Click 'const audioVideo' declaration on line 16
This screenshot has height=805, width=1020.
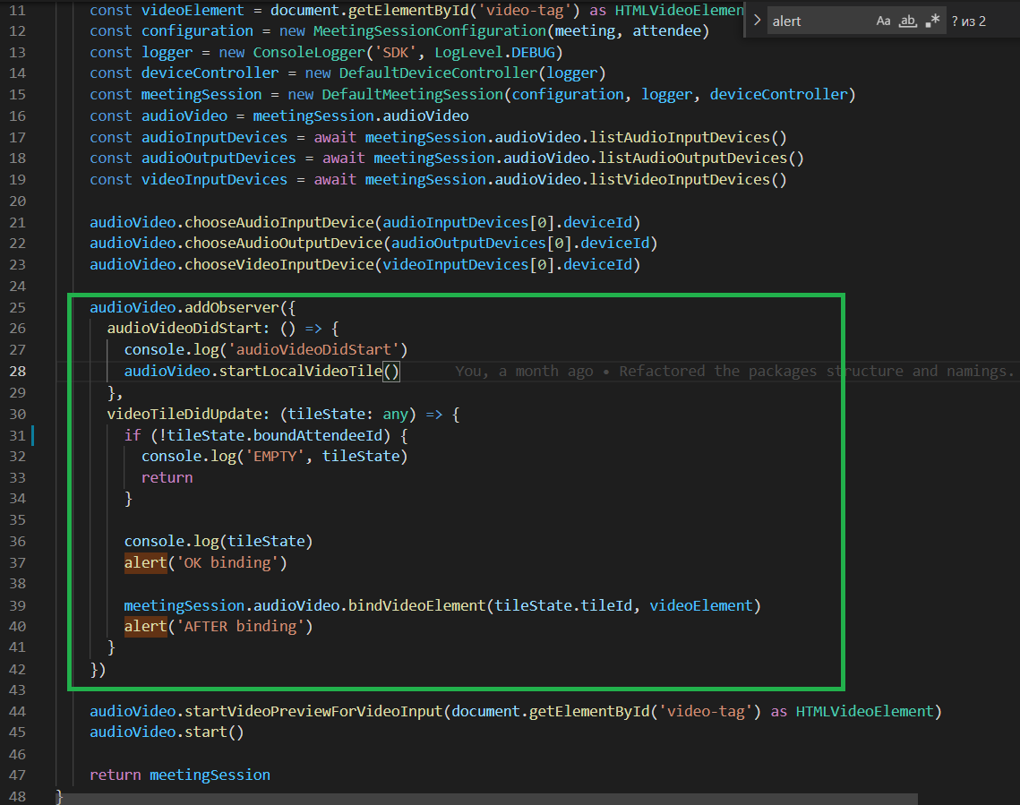pyautogui.click(x=159, y=116)
